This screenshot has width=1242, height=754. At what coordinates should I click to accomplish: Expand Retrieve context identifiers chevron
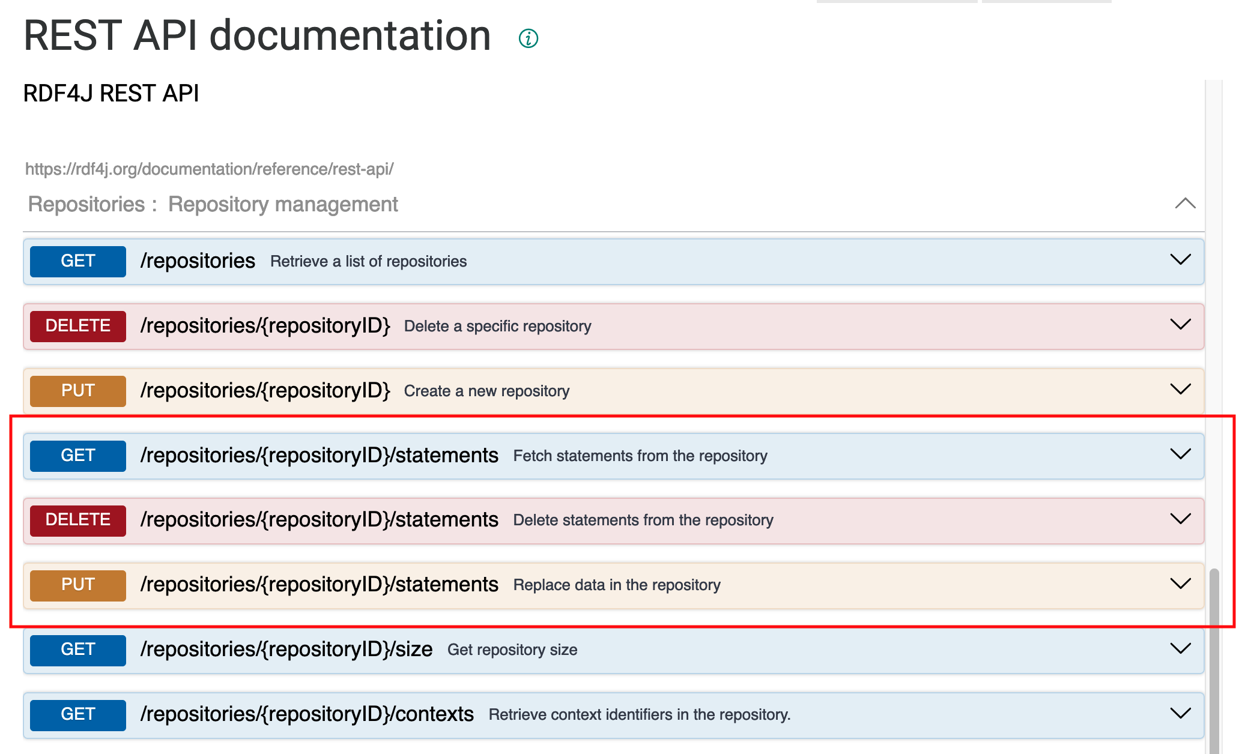(1180, 714)
